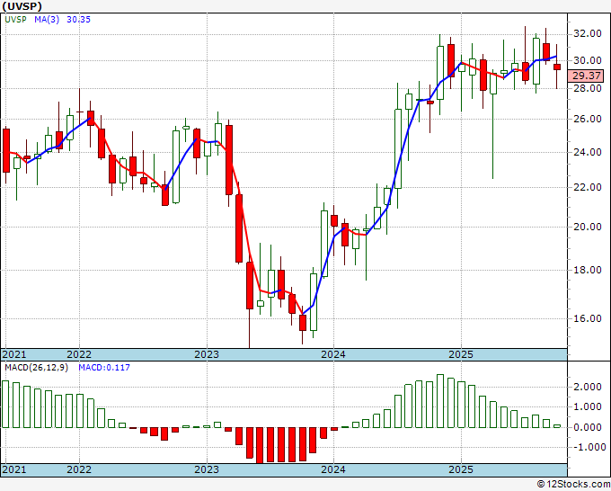The width and height of the screenshot is (611, 491).
Task: Click 2023 on the price chart time axis
Action: (x=207, y=354)
